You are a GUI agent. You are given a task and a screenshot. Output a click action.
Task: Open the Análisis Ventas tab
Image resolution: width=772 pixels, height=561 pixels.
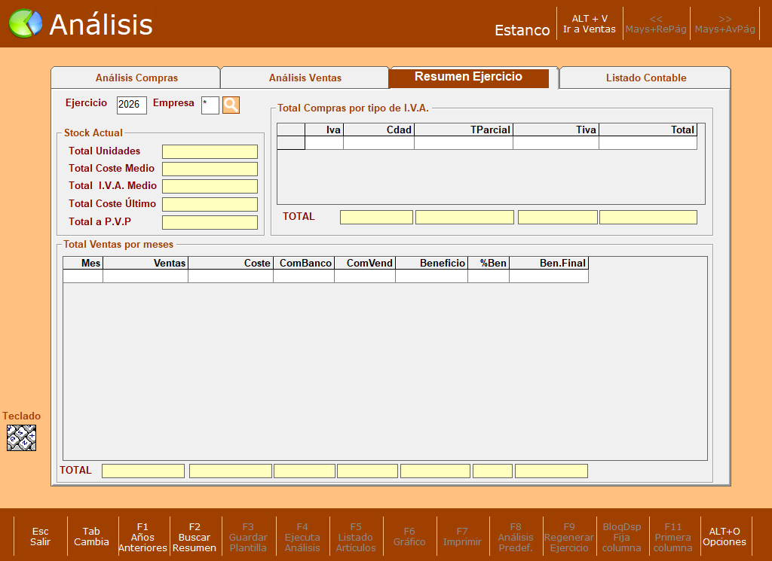pos(305,78)
